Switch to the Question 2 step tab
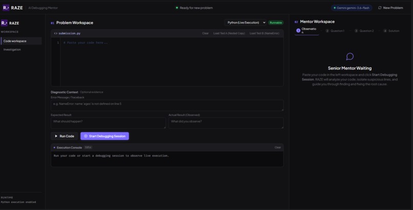413x210 pixels. click(x=364, y=31)
